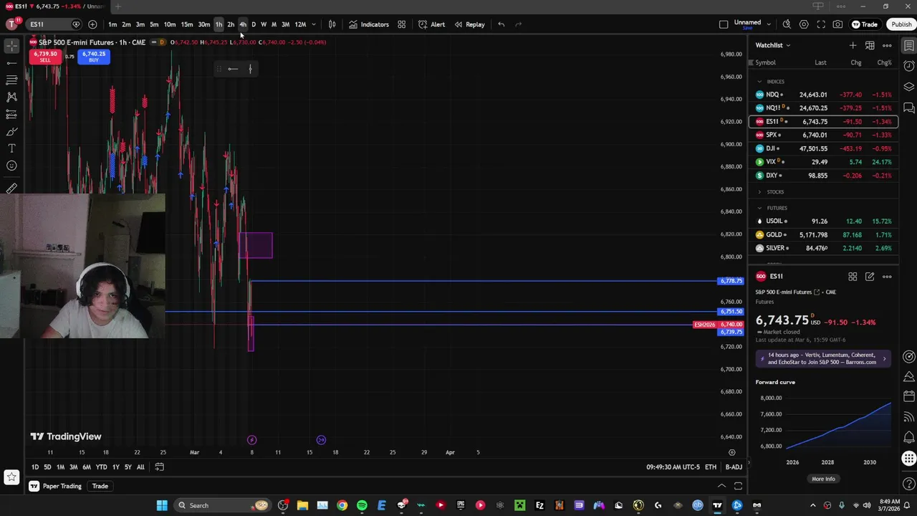Open the alerts clock icon in right sidebar
This screenshot has height=516, width=917.
click(x=908, y=66)
